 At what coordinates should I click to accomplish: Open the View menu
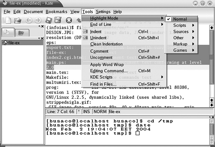[x=75, y=12]
